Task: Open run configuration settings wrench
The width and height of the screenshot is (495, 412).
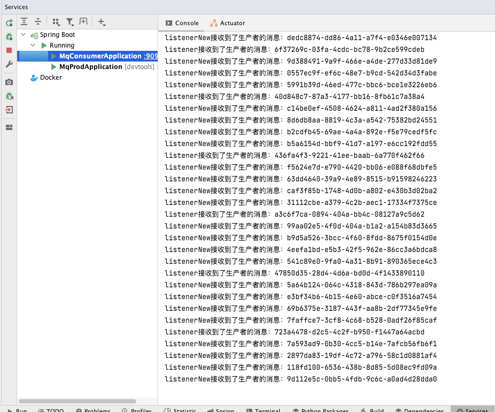Action: coord(9,64)
